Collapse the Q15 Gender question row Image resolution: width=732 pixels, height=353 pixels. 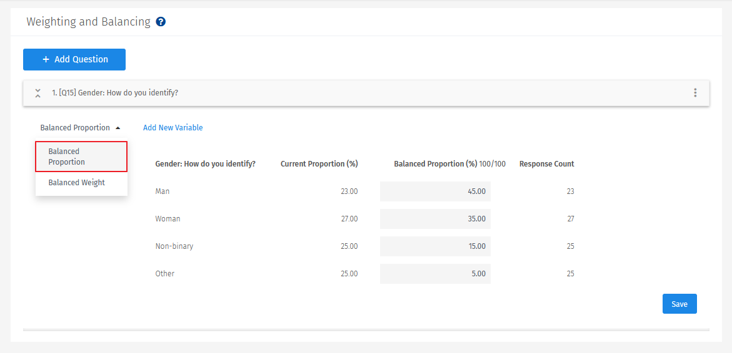tap(38, 93)
